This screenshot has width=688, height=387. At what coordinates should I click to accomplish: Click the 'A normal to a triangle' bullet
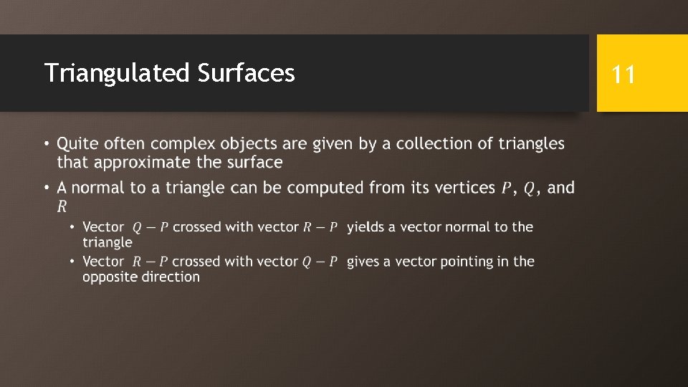(x=315, y=196)
